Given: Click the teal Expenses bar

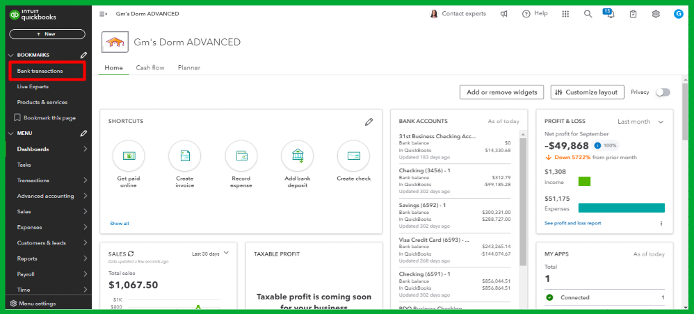Looking at the screenshot, I should coord(622,208).
